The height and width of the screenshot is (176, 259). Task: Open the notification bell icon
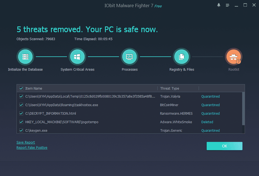point(219,5)
